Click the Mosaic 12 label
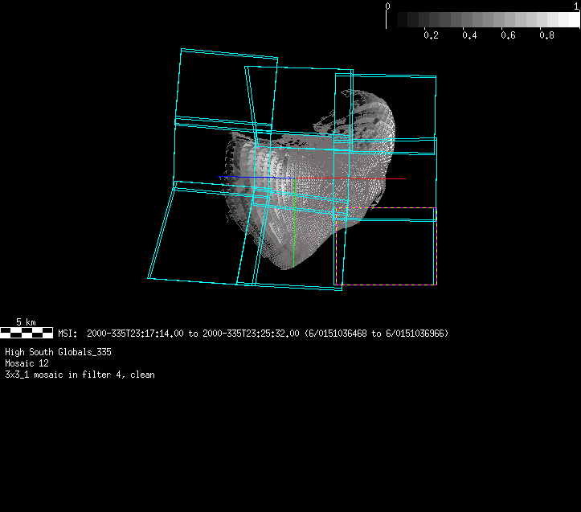The height and width of the screenshot is (512, 581). (x=27, y=363)
